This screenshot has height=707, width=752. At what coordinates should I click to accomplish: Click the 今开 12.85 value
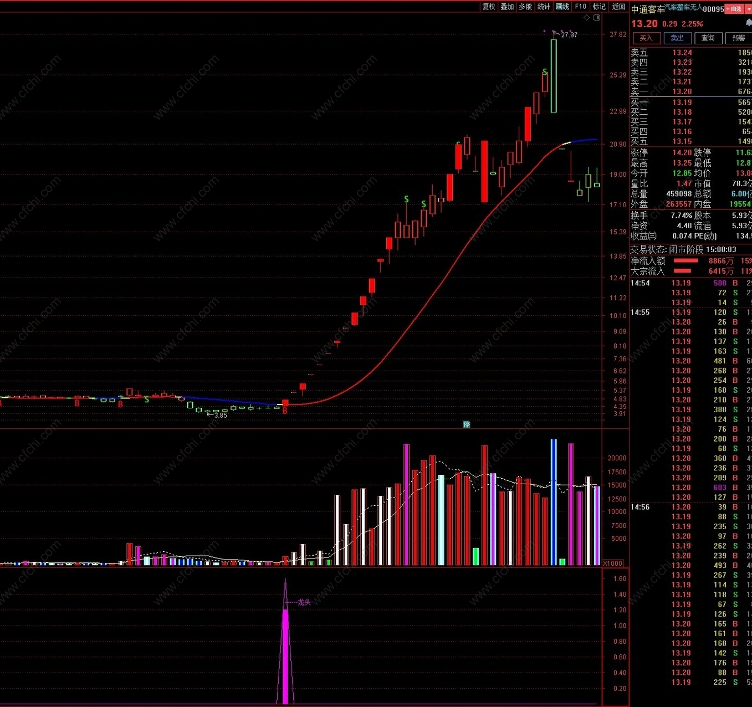click(682, 173)
